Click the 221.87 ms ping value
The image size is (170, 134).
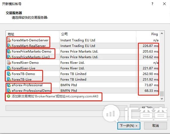150,68
